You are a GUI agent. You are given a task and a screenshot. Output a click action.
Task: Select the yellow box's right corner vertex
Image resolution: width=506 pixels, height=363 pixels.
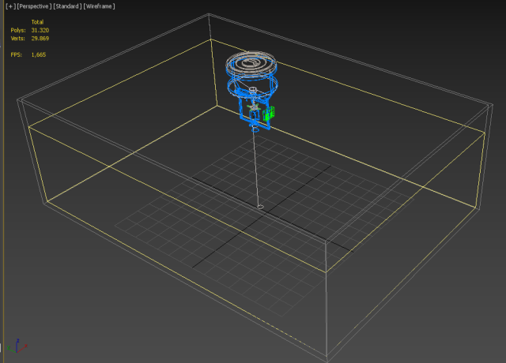[x=482, y=133]
